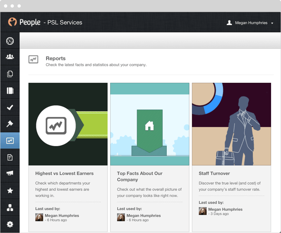Expand the Megan Humphries user dropdown arrow
This screenshot has width=281, height=233.
pos(272,23)
